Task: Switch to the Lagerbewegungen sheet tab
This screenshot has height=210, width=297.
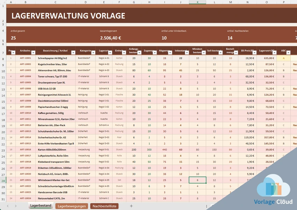Action: 72,206
